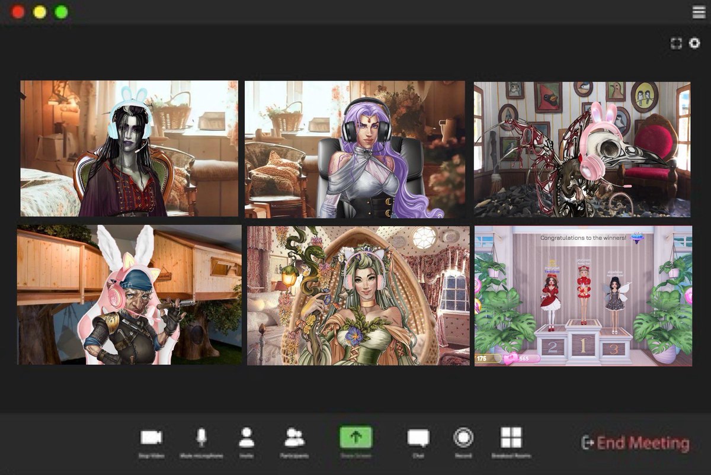Screen dimensions: 711x475
Task: Click the pink 565 counter in podium tile
Action: (x=522, y=358)
